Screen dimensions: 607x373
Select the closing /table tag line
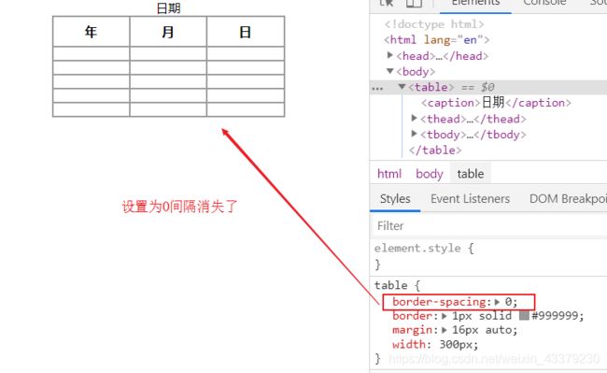[435, 150]
